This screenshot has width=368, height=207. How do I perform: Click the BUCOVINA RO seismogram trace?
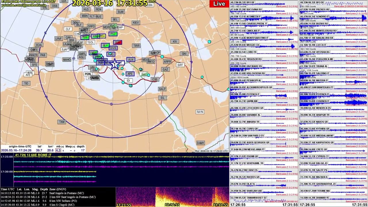click(264, 11)
